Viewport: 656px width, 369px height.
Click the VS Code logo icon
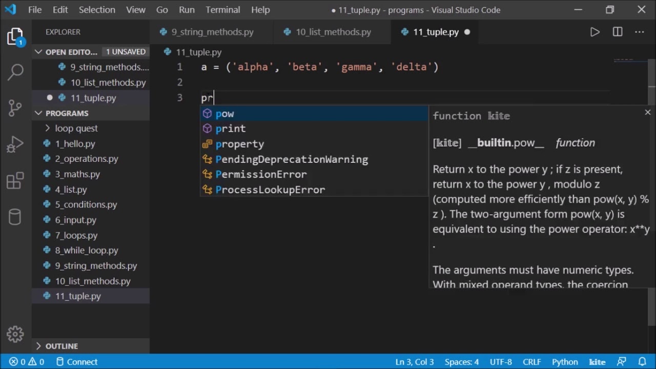(10, 10)
